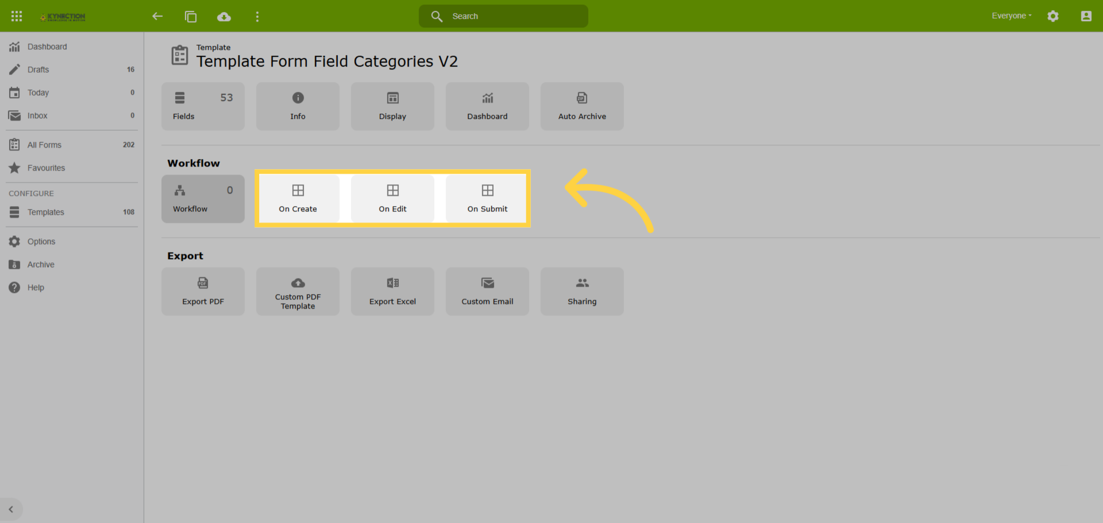Select the On Submit workflow tile

pos(487,199)
